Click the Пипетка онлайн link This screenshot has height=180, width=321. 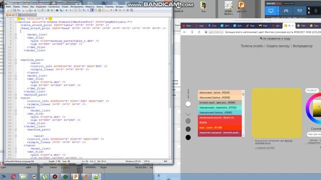pyautogui.click(x=252, y=46)
